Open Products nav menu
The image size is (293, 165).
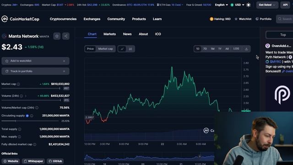pos(139,19)
